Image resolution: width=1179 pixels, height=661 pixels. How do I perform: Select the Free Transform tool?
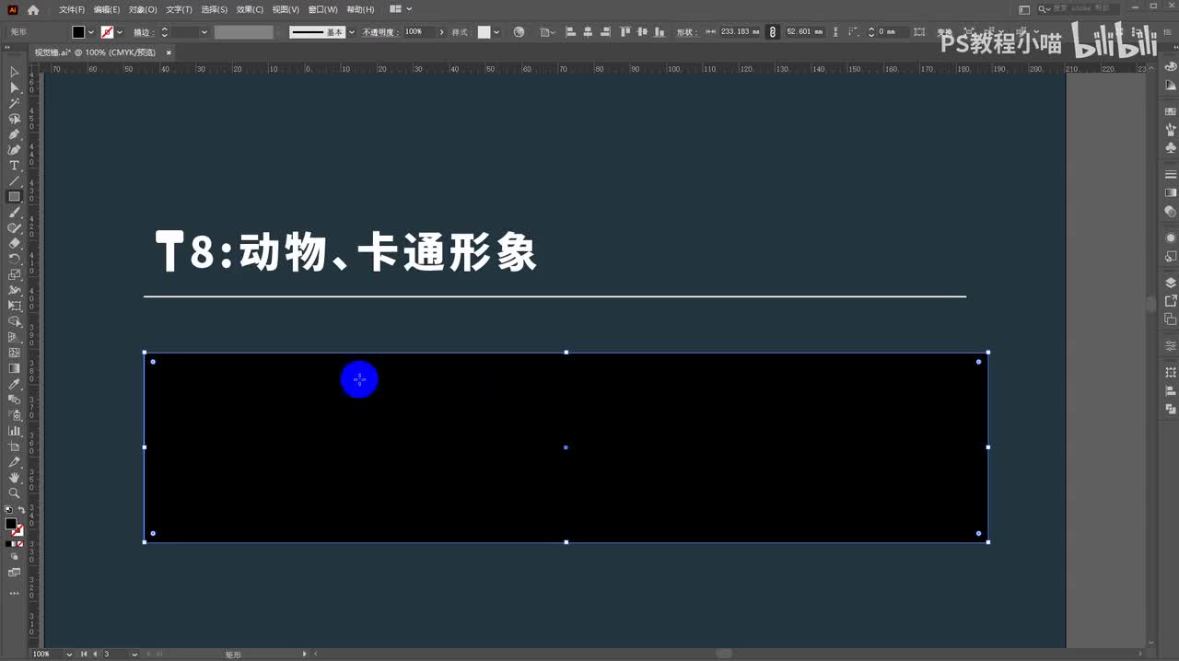[14, 306]
